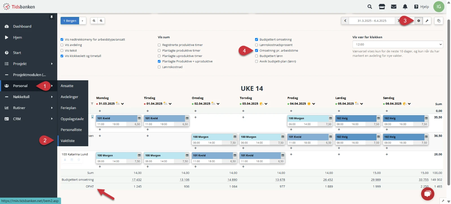The height and width of the screenshot is (204, 451).
Task: Go to previous week arrow
Action: click(x=345, y=21)
